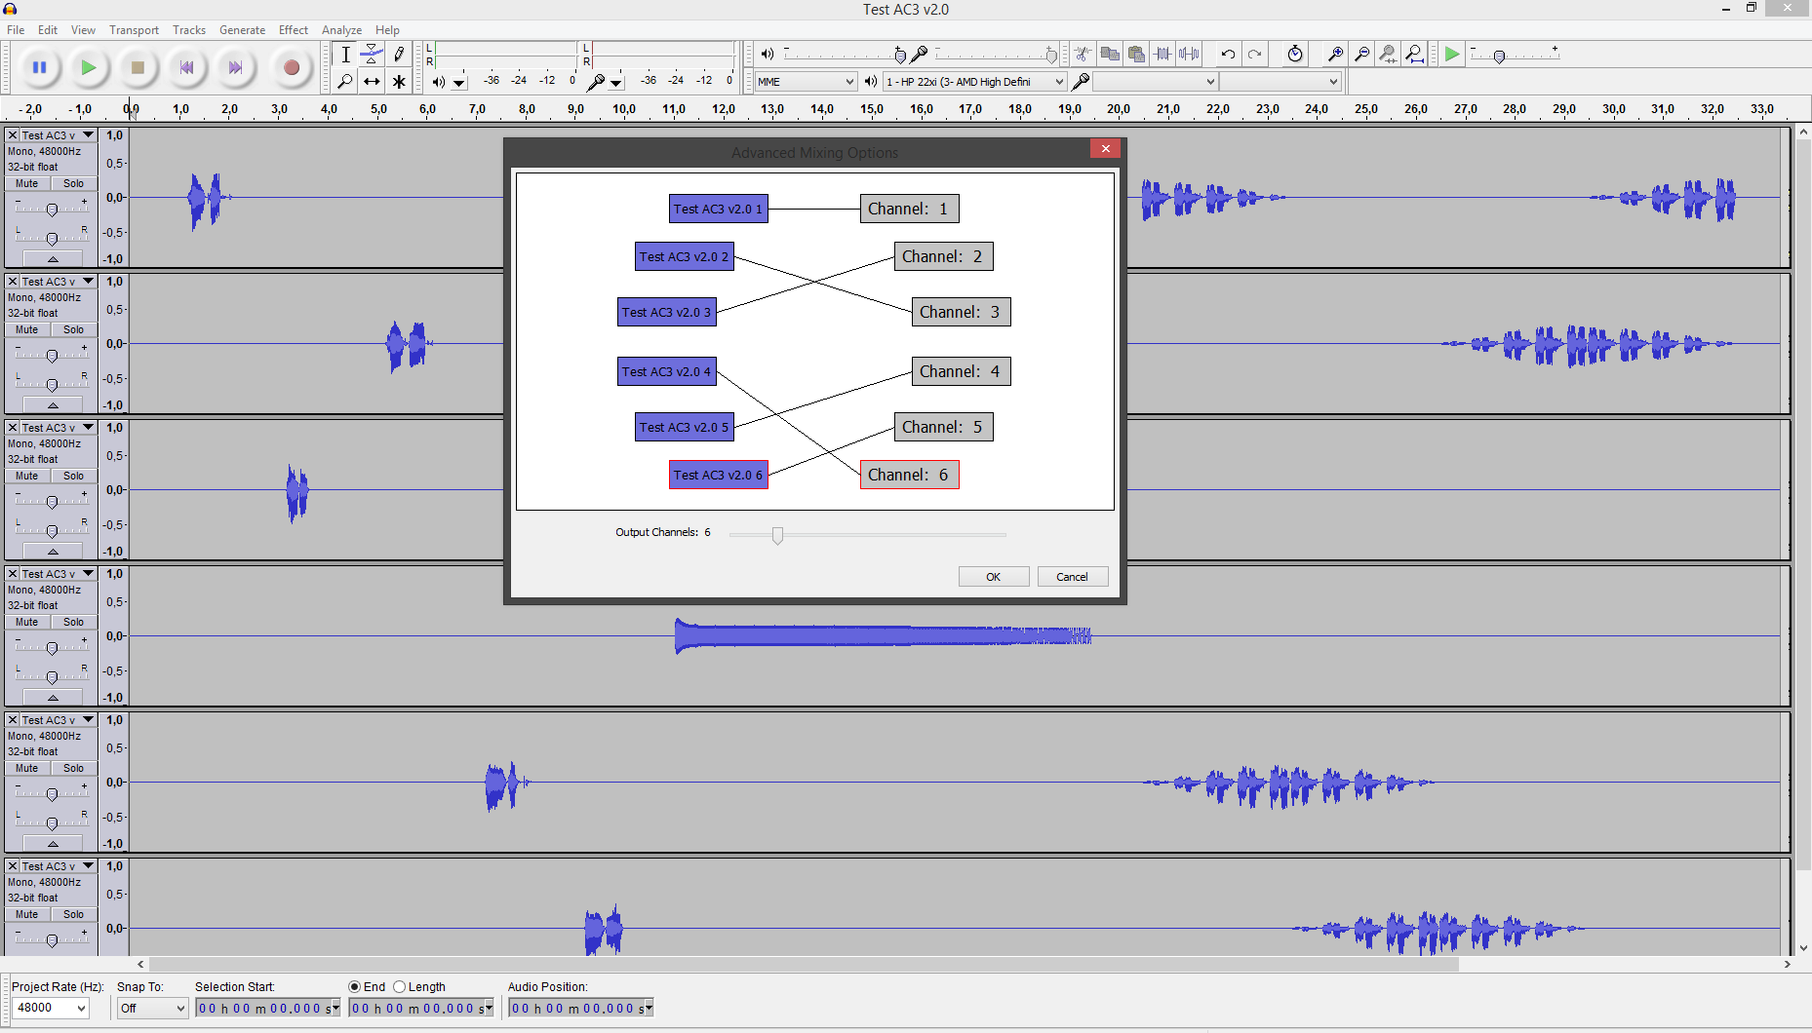Click the Paste toolbar icon

pyautogui.click(x=1136, y=54)
